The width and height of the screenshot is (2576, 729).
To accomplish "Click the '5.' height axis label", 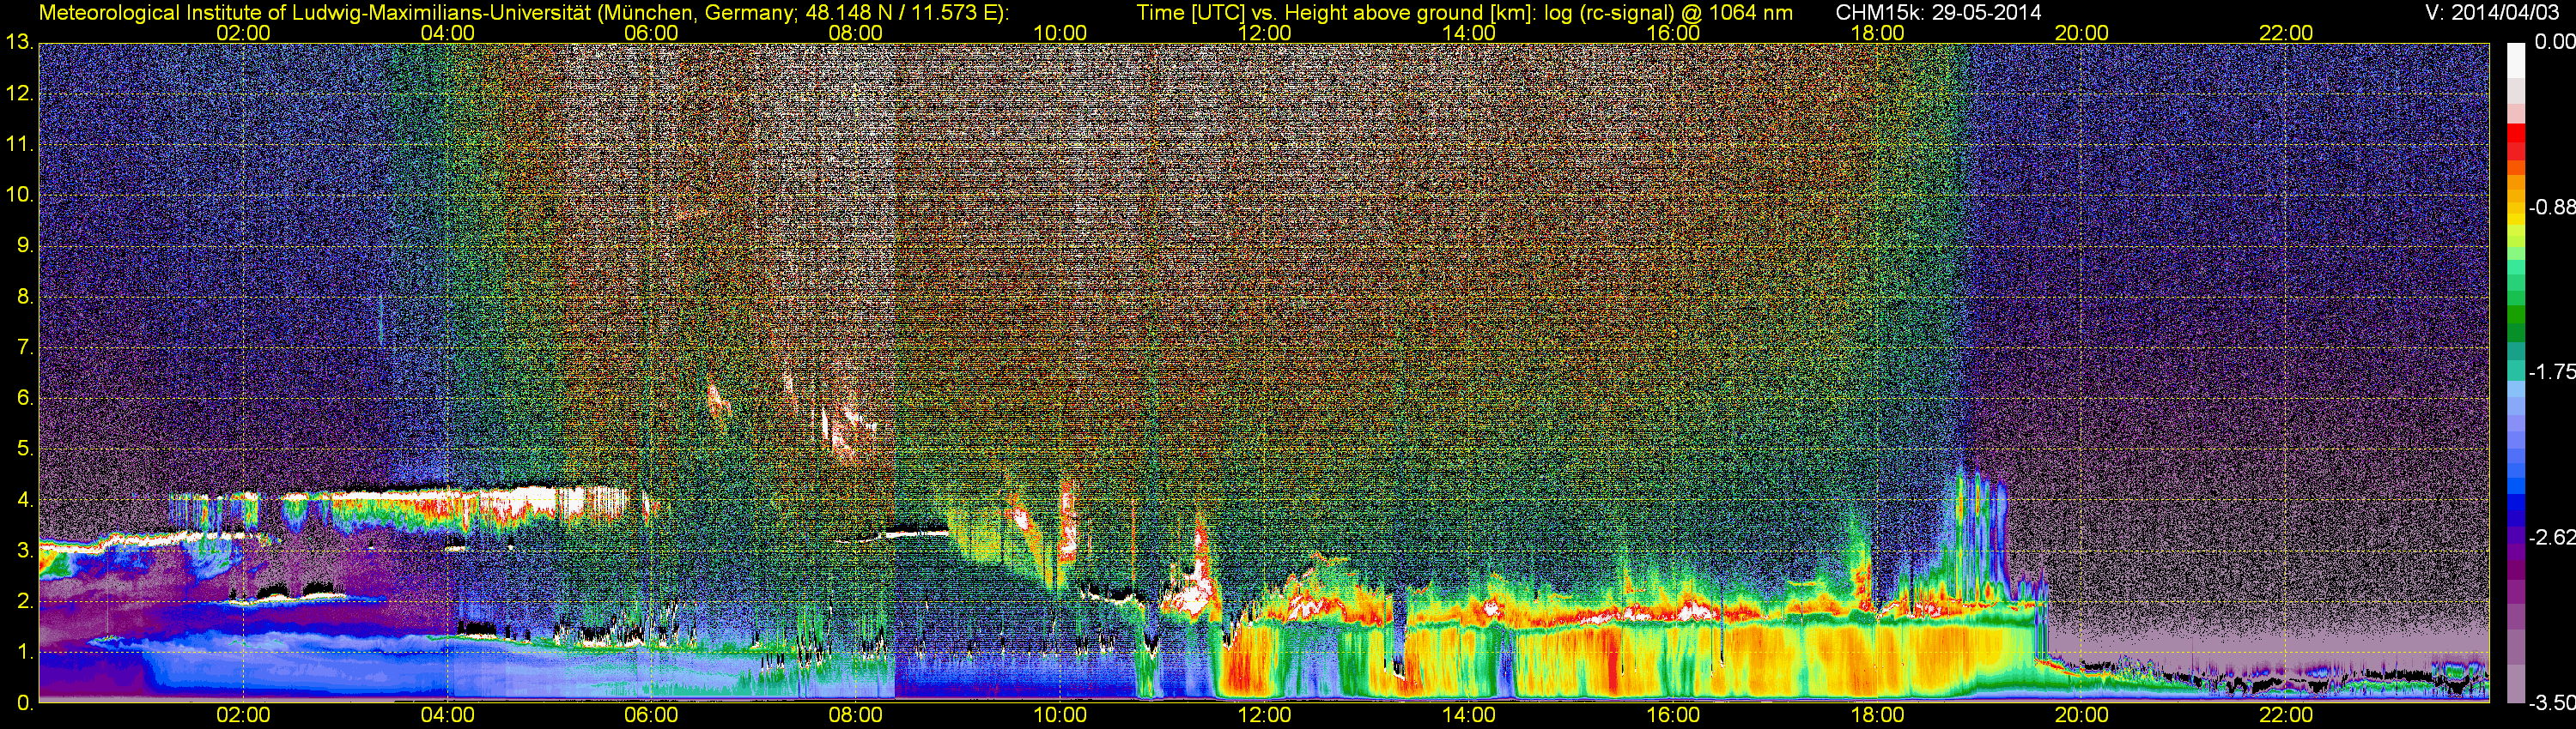I will point(25,449).
